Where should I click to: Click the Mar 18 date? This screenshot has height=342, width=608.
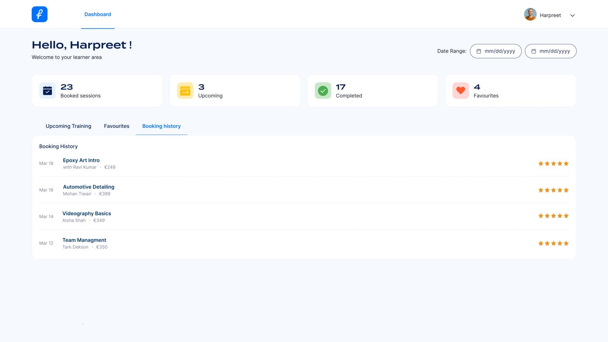coord(46,163)
